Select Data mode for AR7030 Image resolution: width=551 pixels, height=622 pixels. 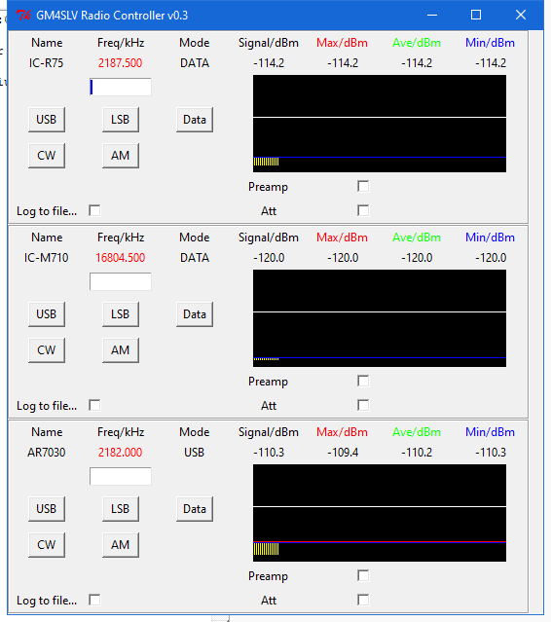(195, 509)
